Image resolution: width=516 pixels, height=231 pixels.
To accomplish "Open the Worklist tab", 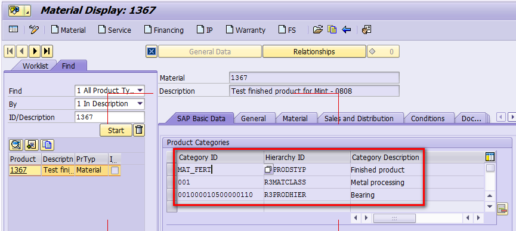I will click(35, 66).
